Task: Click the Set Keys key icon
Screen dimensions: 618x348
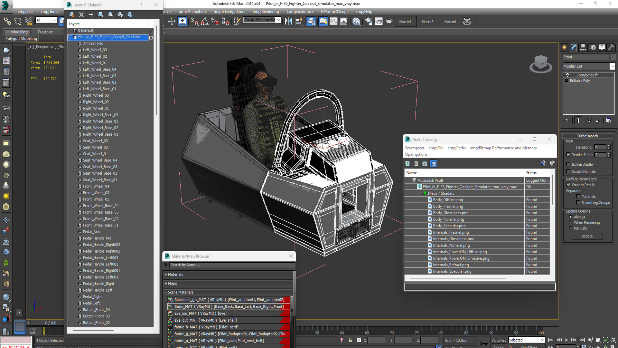Action: [x=483, y=343]
